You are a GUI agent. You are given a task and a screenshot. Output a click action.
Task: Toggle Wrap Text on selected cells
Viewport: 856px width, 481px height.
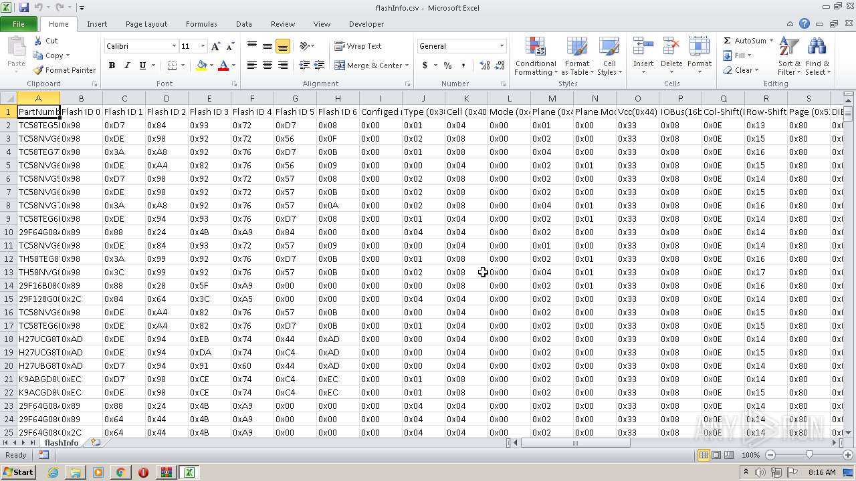358,46
